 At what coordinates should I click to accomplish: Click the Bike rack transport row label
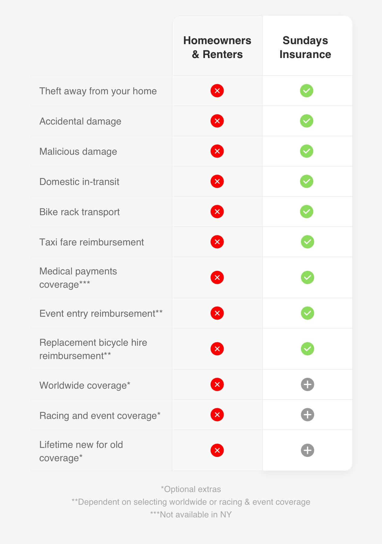(x=79, y=212)
